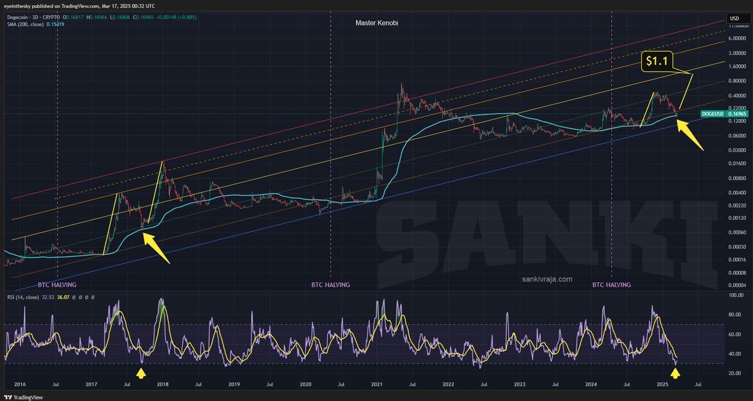Click the BTC HALVING label near 2024
753x401 pixels.
[x=611, y=285]
